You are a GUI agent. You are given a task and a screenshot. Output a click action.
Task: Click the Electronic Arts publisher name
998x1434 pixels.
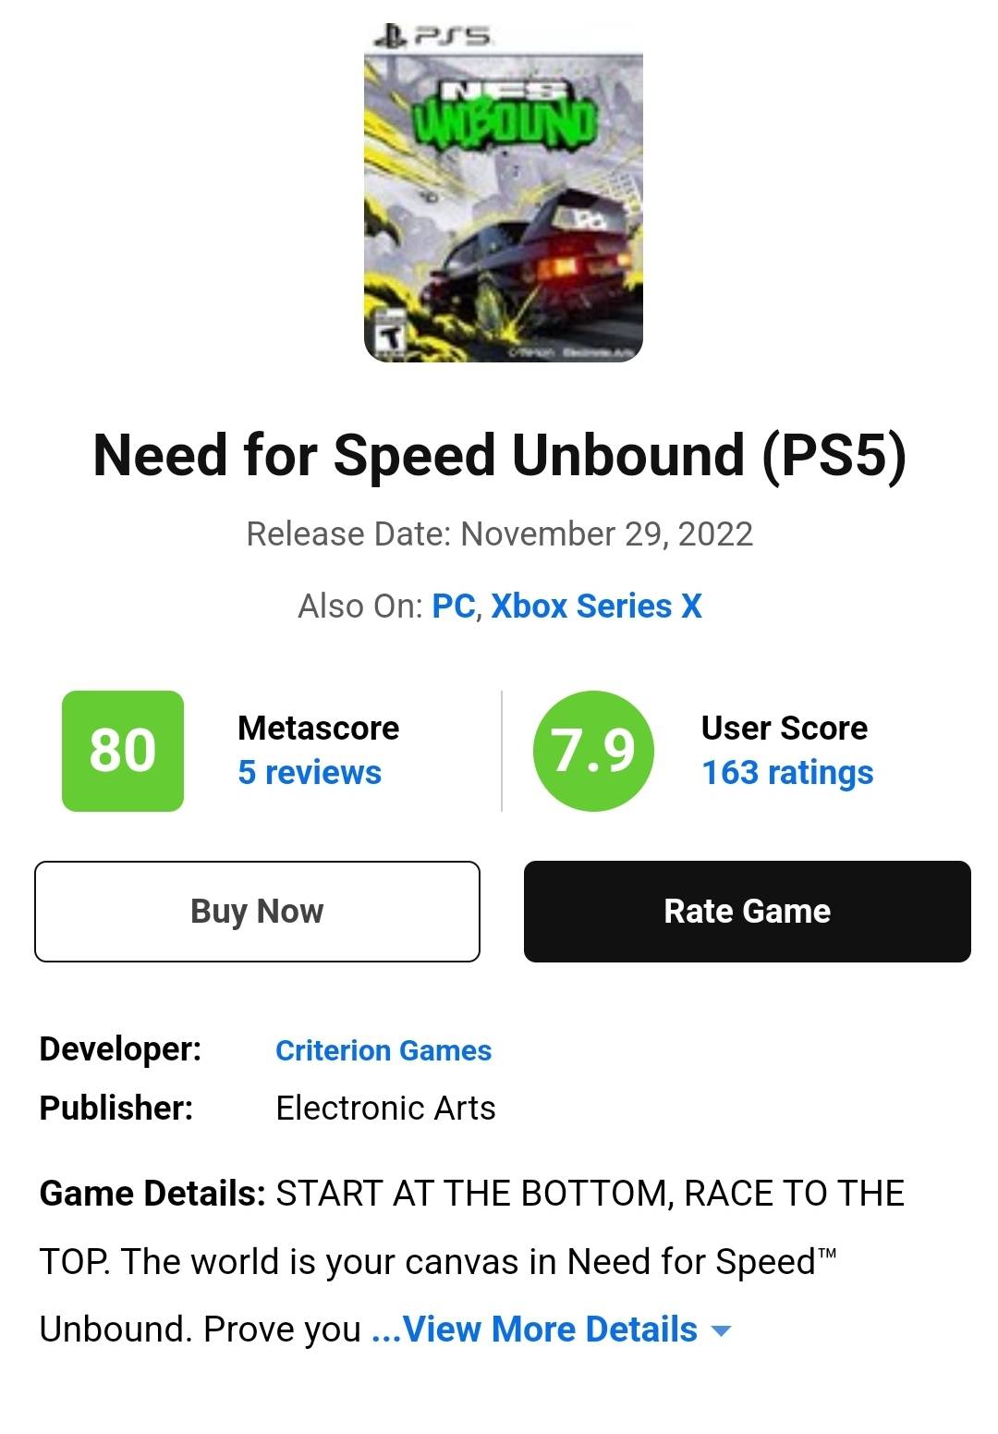pyautogui.click(x=385, y=1108)
